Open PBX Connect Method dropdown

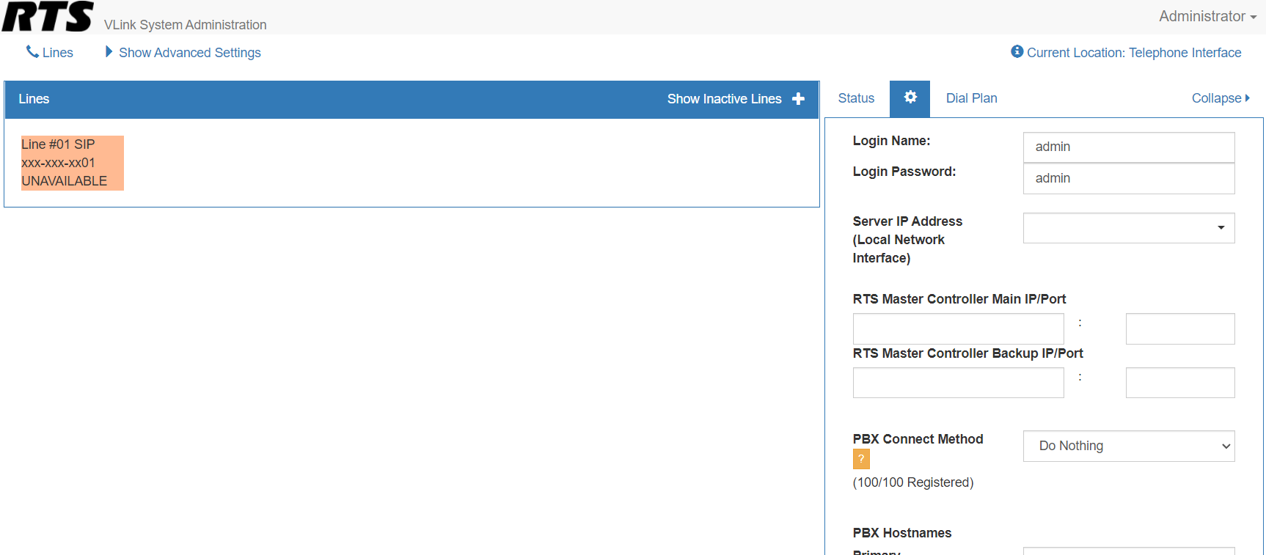coord(1129,446)
